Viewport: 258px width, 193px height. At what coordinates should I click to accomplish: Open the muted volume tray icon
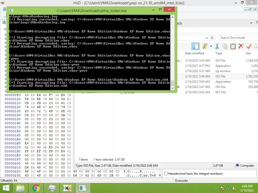pos(234,188)
